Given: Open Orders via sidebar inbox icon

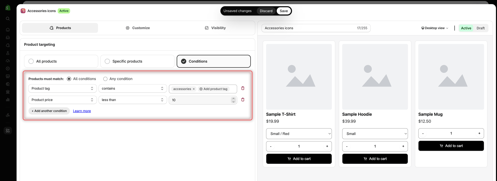Looking at the screenshot, I should click(8, 37).
